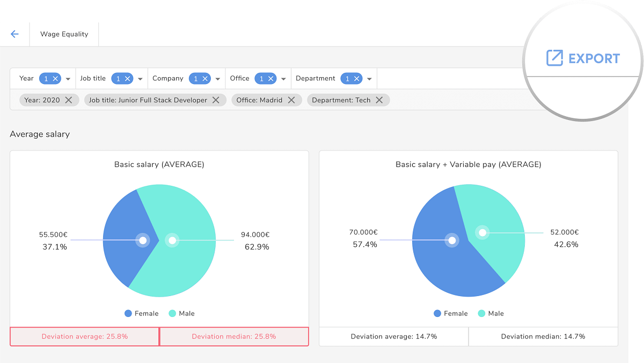Expand the Year dropdown arrow
The image size is (644, 363).
[68, 79]
